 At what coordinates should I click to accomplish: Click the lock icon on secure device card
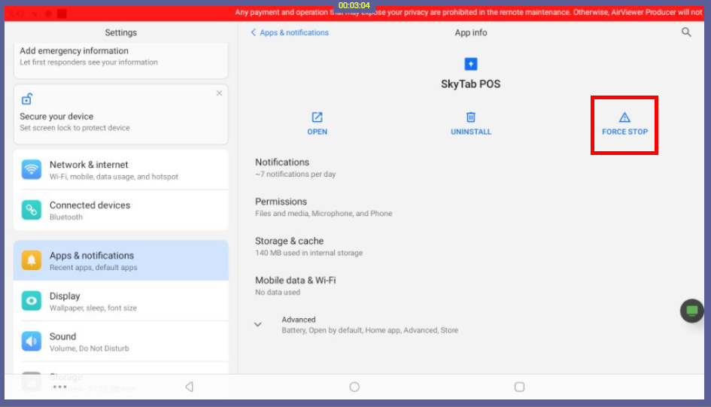pyautogui.click(x=27, y=99)
